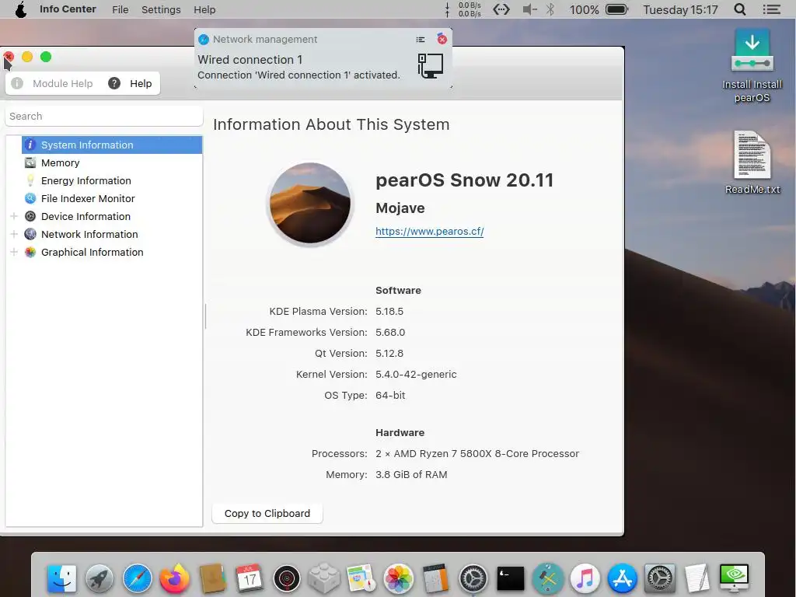
Task: Open the text editor notepad icon in dock
Action: [697, 578]
